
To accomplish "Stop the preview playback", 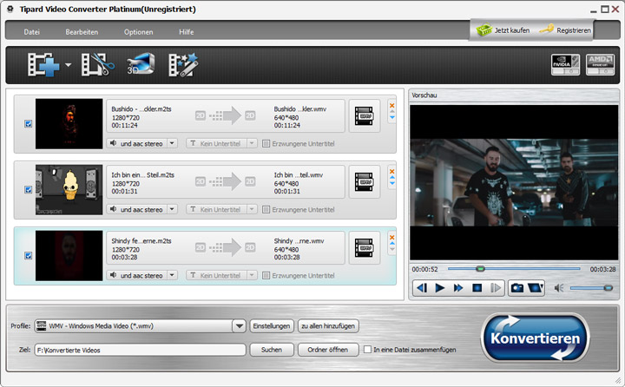I will 477,288.
